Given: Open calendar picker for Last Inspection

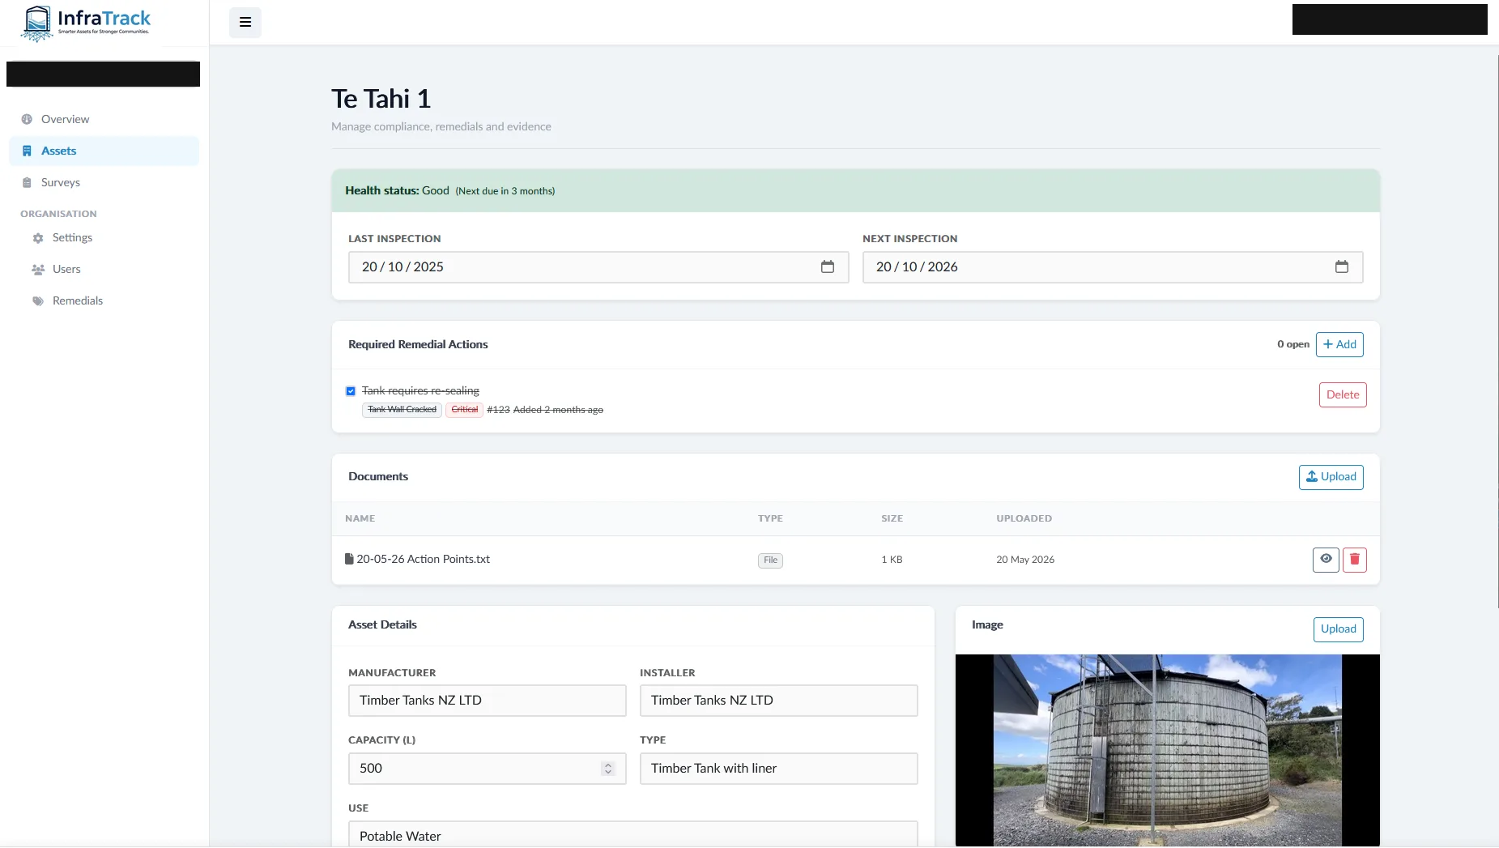Looking at the screenshot, I should [x=828, y=266].
